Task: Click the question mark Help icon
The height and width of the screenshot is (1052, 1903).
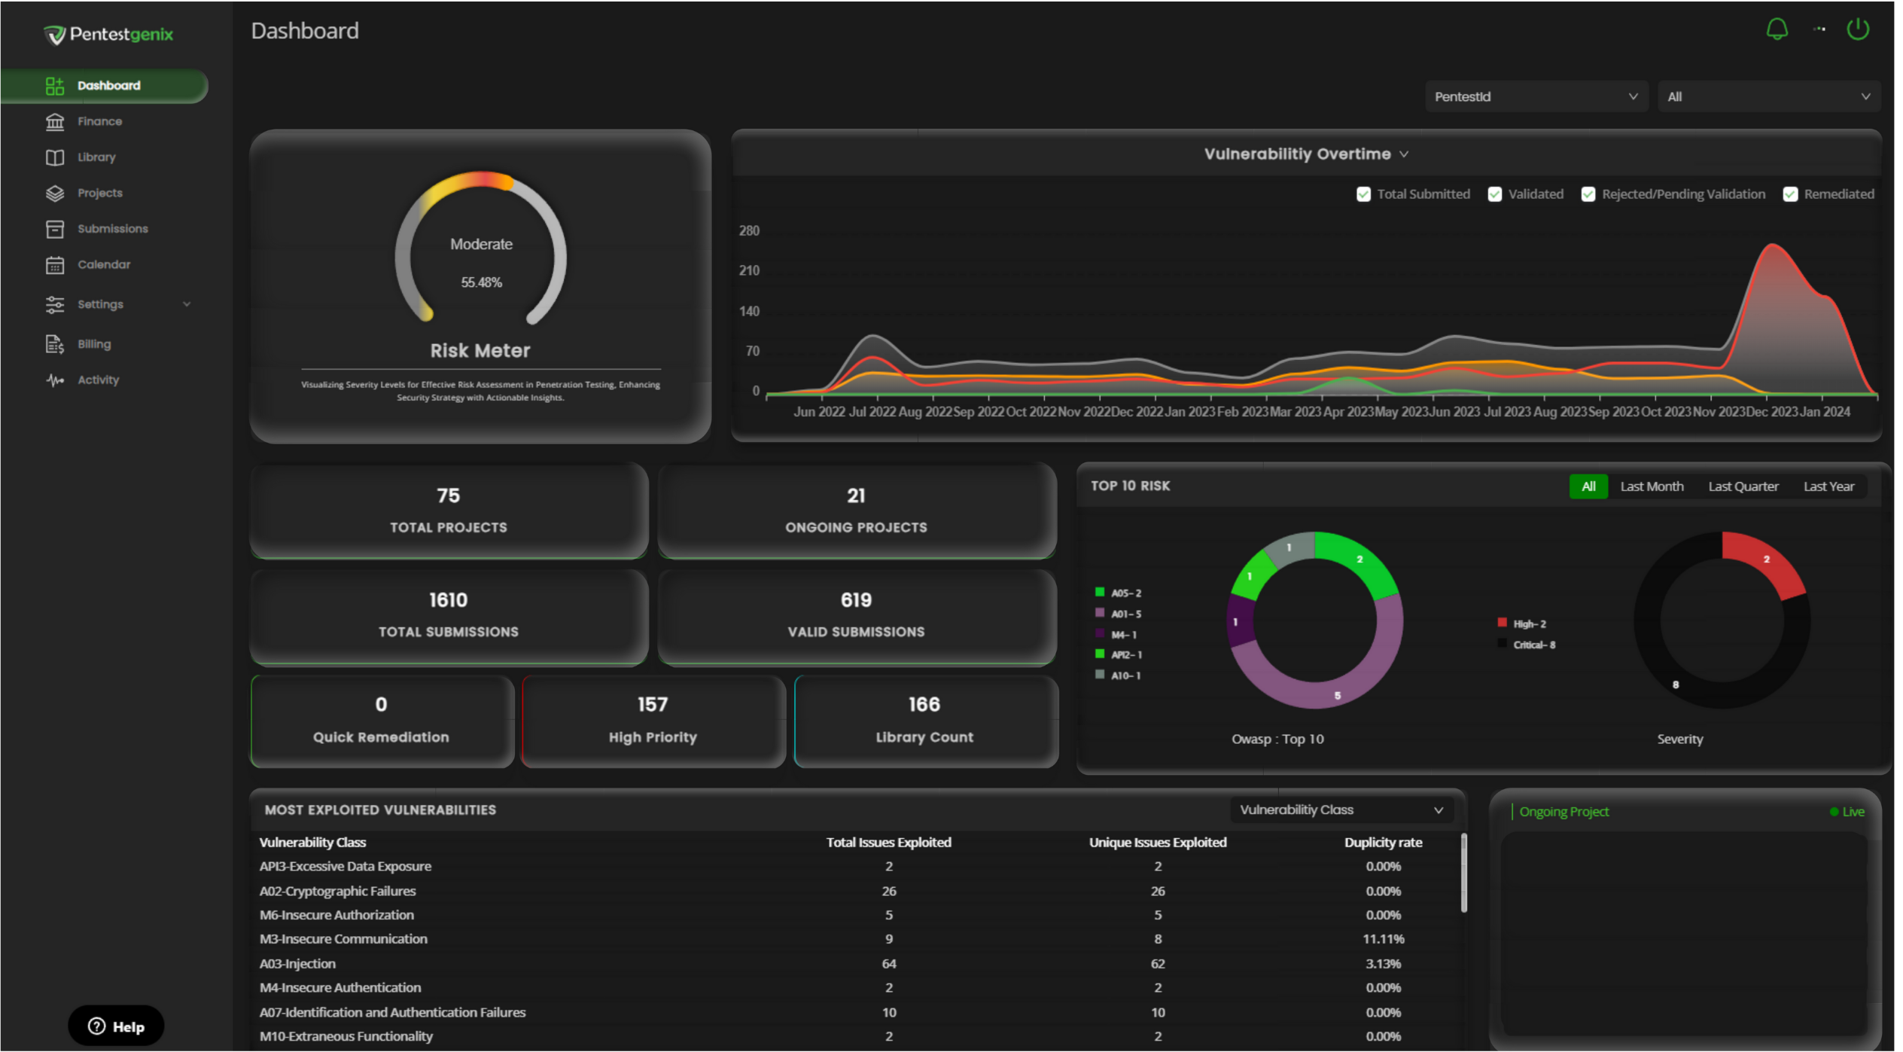Action: click(97, 1026)
